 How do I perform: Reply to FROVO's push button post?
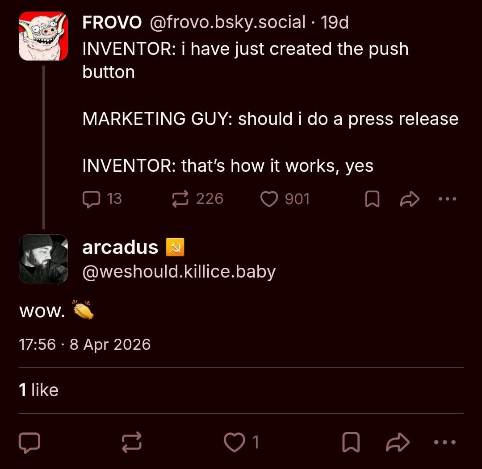point(92,199)
